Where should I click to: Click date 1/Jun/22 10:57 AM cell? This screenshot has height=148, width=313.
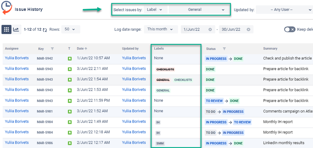(x=93, y=58)
